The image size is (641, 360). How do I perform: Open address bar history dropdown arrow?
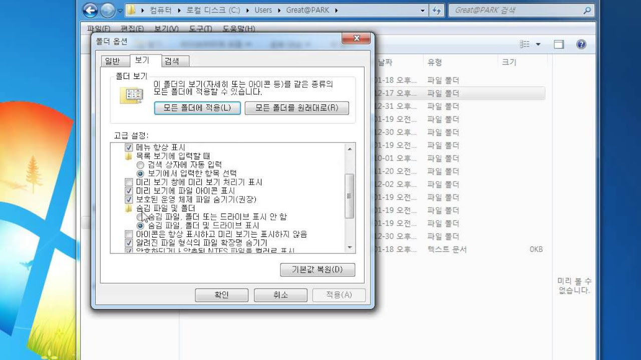(x=423, y=10)
